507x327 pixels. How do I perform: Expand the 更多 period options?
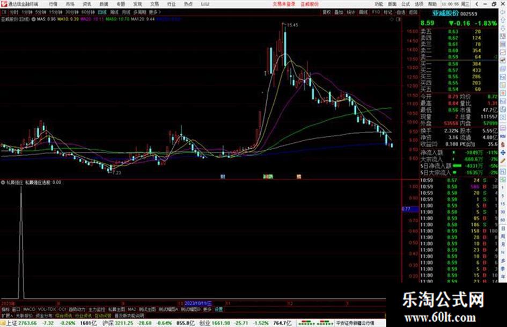[155, 12]
